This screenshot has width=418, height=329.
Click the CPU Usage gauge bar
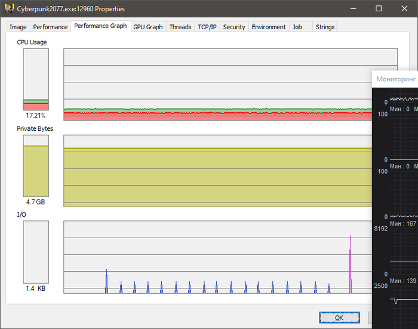(36, 79)
